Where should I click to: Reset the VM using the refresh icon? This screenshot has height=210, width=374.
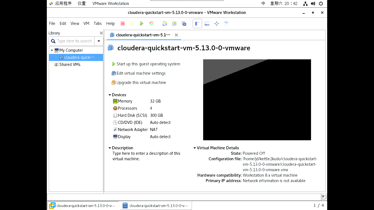(151, 24)
